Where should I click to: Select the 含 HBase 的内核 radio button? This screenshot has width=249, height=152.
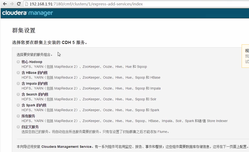(x=18, y=73)
